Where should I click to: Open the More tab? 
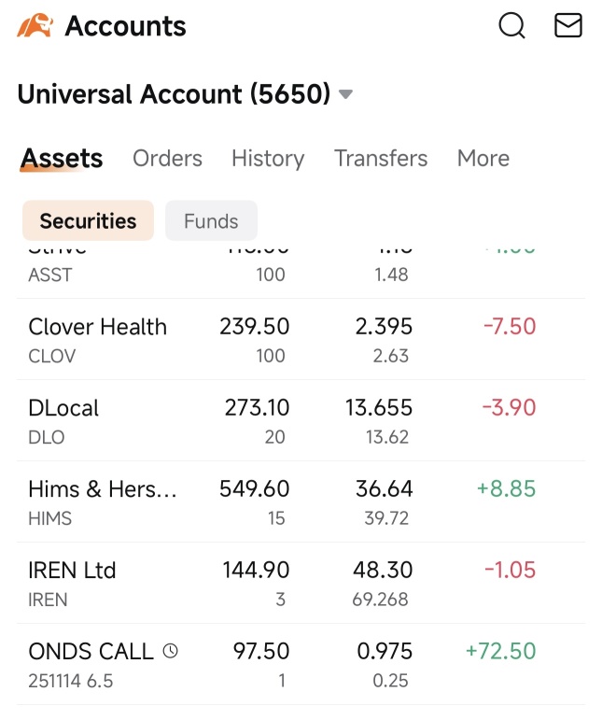[x=483, y=159]
